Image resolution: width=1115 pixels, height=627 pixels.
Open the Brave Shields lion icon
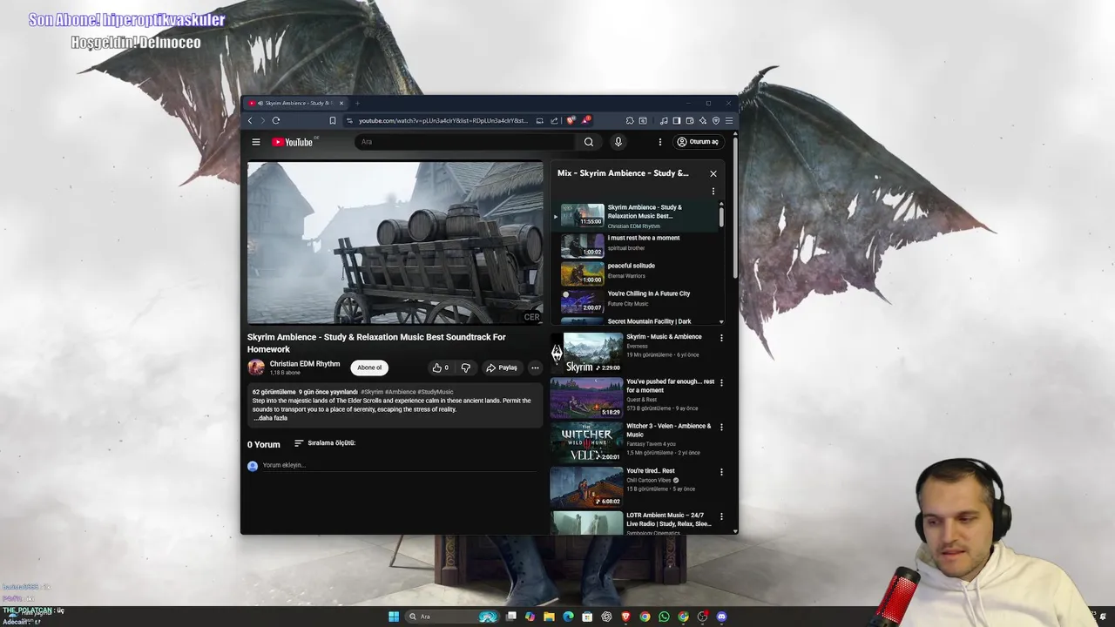pos(571,121)
